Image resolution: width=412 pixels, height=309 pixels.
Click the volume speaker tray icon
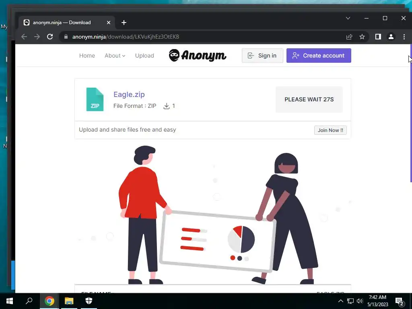[360, 301]
